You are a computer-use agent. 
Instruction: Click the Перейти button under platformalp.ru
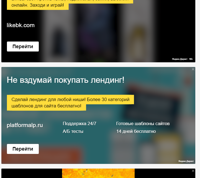23,149
